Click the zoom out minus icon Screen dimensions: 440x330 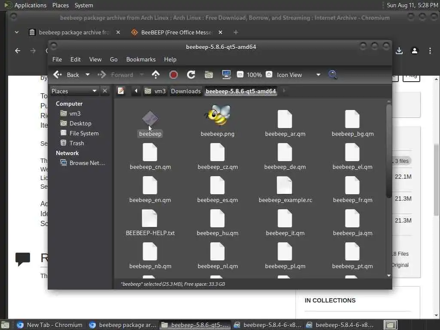tap(240, 75)
